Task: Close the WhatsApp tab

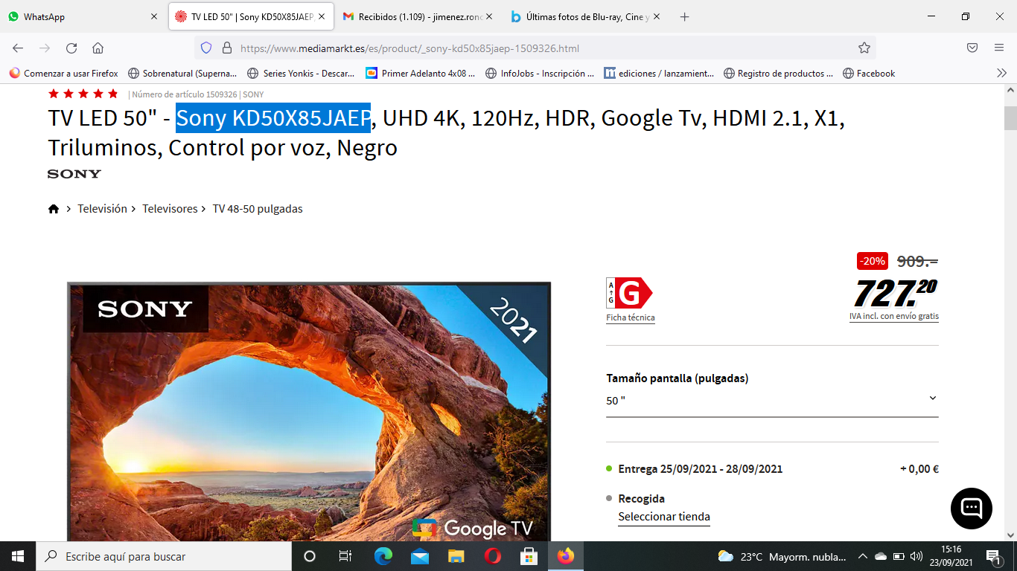Action: 154,16
